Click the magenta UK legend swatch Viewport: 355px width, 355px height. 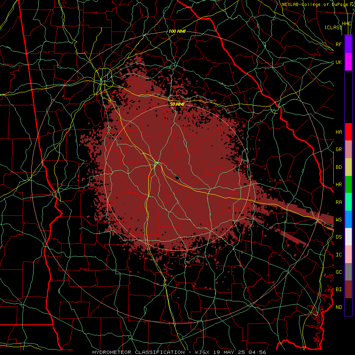348,62
